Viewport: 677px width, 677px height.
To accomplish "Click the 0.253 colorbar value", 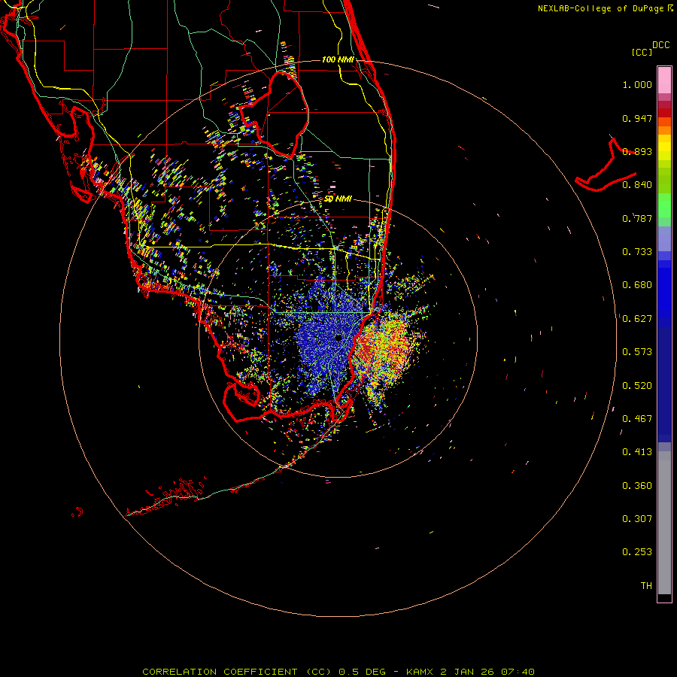I will [x=637, y=552].
